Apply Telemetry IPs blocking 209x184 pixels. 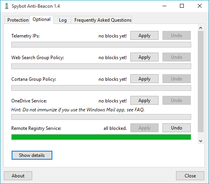point(144,36)
